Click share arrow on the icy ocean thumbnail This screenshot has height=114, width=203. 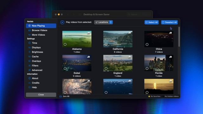tap(130, 81)
